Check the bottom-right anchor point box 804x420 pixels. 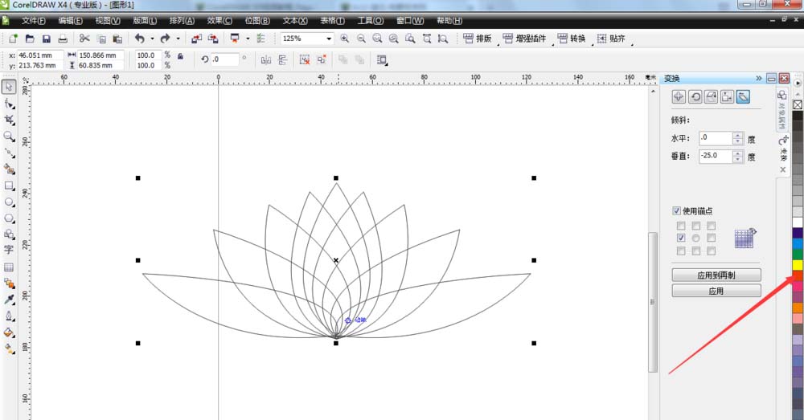click(x=712, y=251)
